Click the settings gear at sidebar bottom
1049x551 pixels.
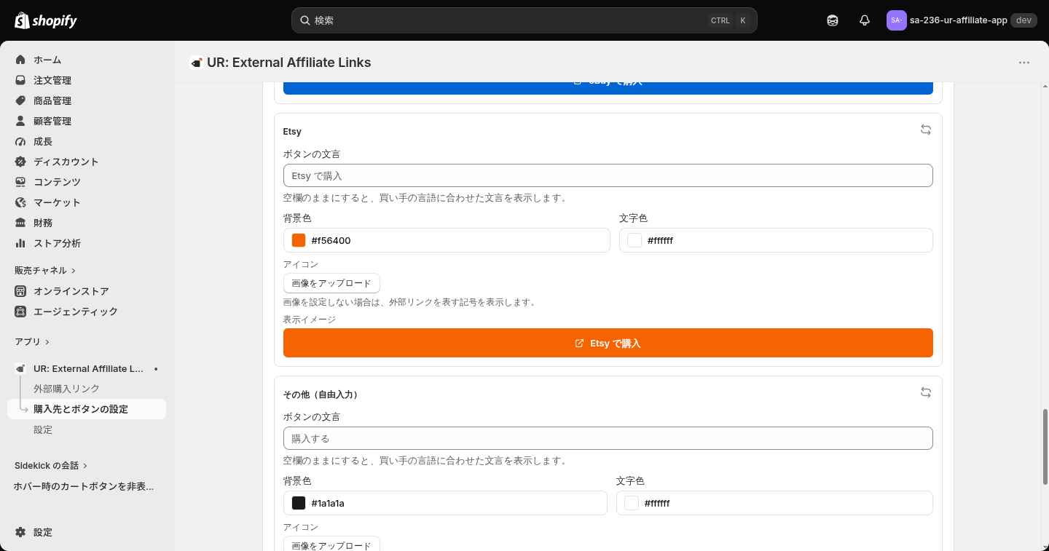click(x=20, y=532)
